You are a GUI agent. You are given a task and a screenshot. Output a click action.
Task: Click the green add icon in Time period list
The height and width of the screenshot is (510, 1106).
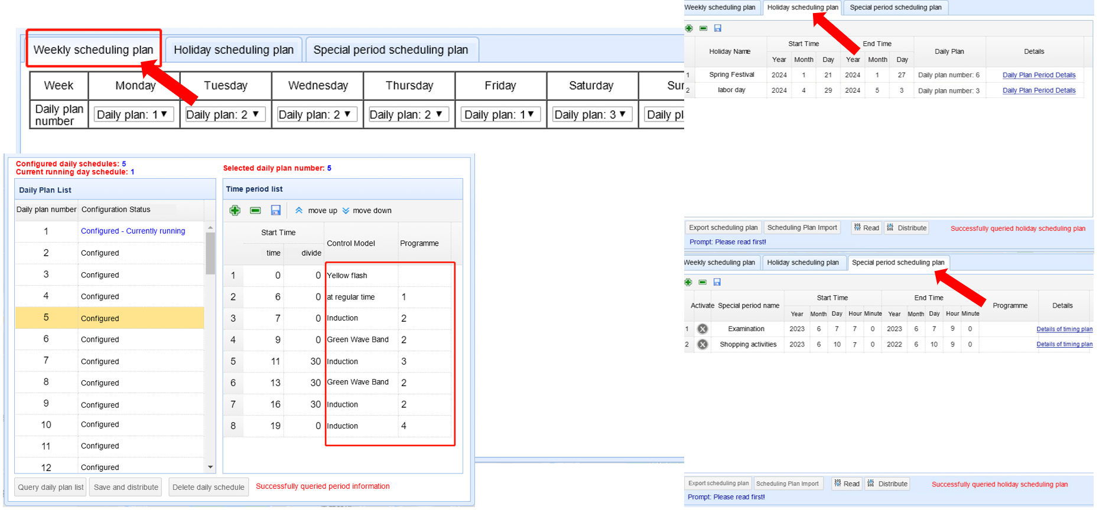(x=235, y=211)
